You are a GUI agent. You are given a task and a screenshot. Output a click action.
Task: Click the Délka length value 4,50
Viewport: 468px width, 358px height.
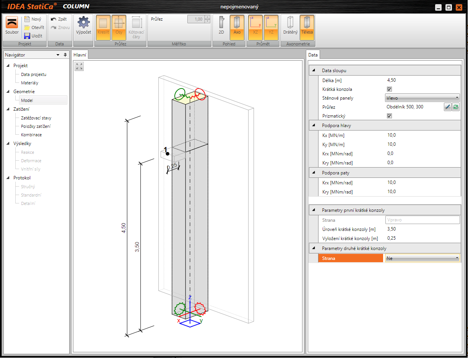[x=392, y=80]
